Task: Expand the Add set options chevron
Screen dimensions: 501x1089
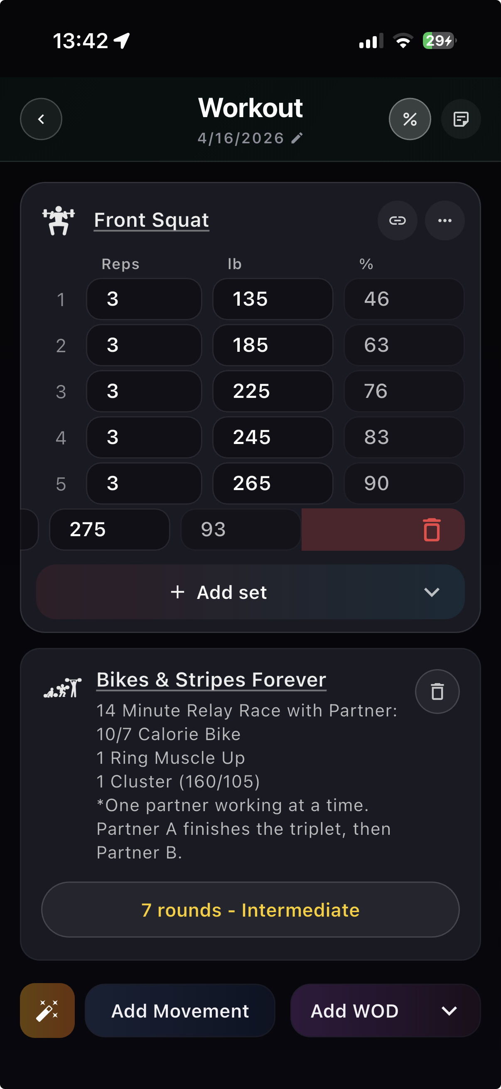Action: [x=431, y=592]
